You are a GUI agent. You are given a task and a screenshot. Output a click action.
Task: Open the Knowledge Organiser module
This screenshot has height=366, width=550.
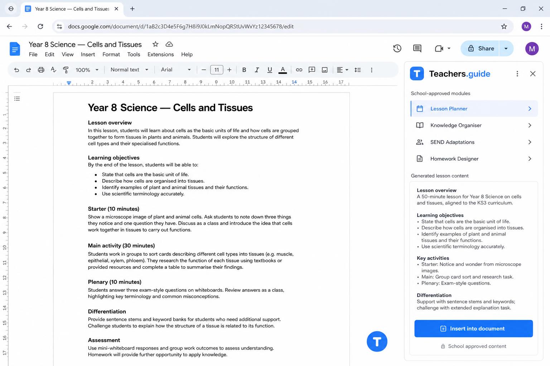pyautogui.click(x=474, y=125)
